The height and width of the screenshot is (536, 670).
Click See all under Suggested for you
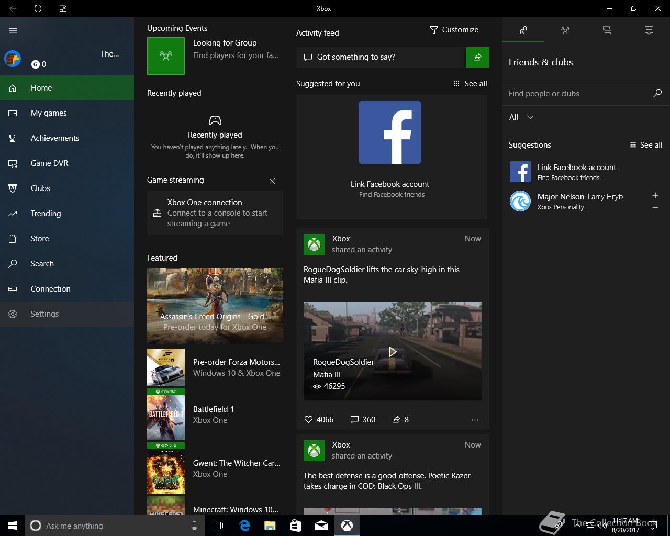tap(470, 84)
